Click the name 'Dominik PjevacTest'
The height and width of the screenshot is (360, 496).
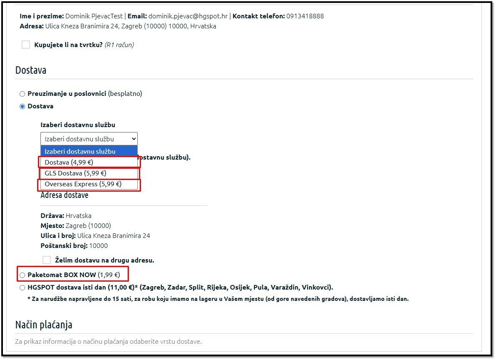tap(94, 16)
